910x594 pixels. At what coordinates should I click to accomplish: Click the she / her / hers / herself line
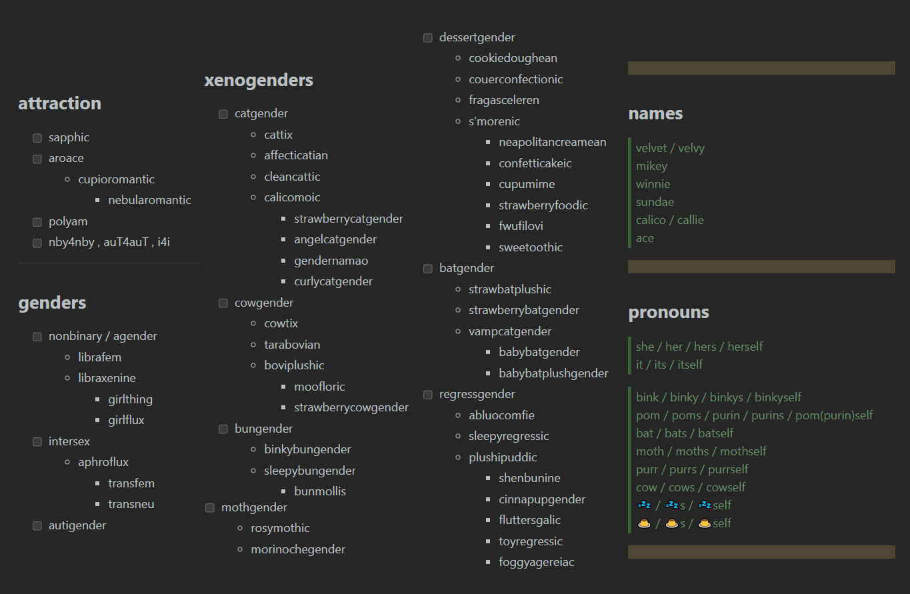(x=699, y=347)
